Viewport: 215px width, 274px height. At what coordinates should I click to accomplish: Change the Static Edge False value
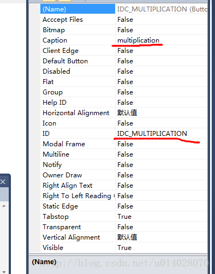coord(162,206)
